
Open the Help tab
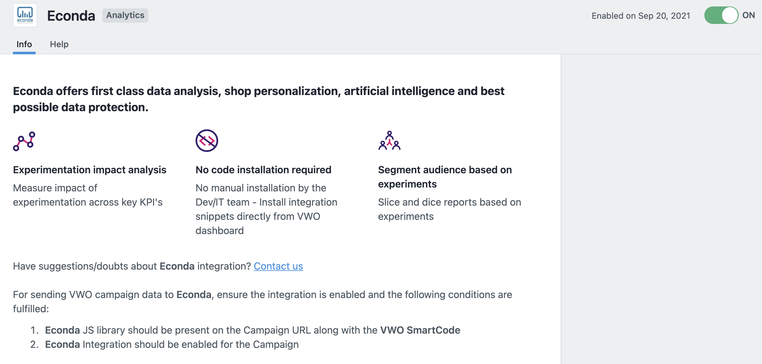tap(59, 44)
